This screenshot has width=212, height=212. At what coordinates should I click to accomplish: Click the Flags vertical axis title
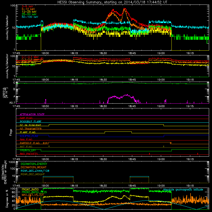pos(11,132)
